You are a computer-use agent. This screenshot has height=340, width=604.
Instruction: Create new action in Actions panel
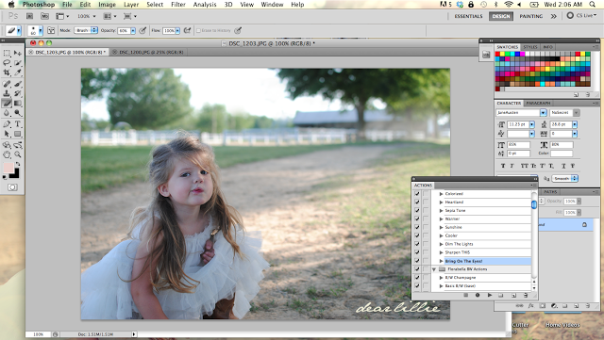[513, 295]
